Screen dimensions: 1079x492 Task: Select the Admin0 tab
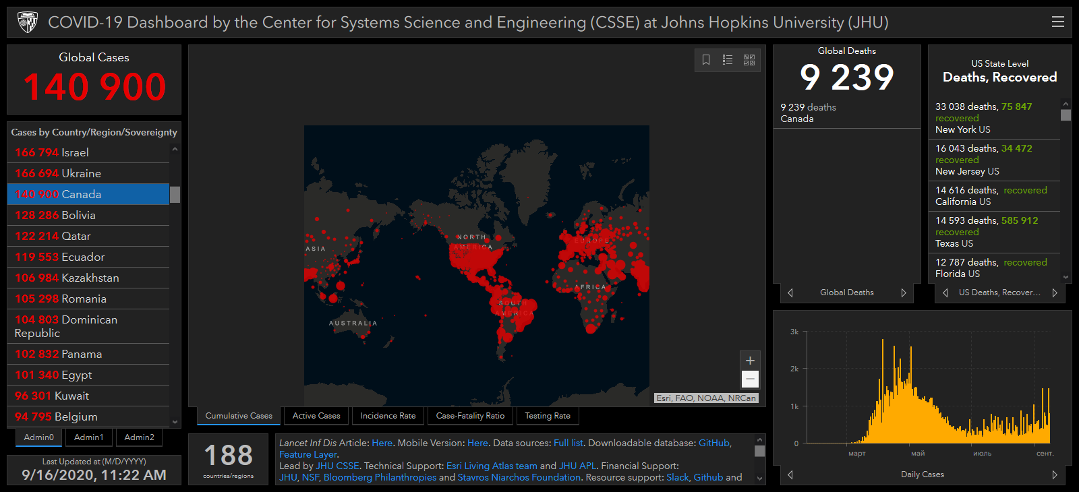[39, 437]
